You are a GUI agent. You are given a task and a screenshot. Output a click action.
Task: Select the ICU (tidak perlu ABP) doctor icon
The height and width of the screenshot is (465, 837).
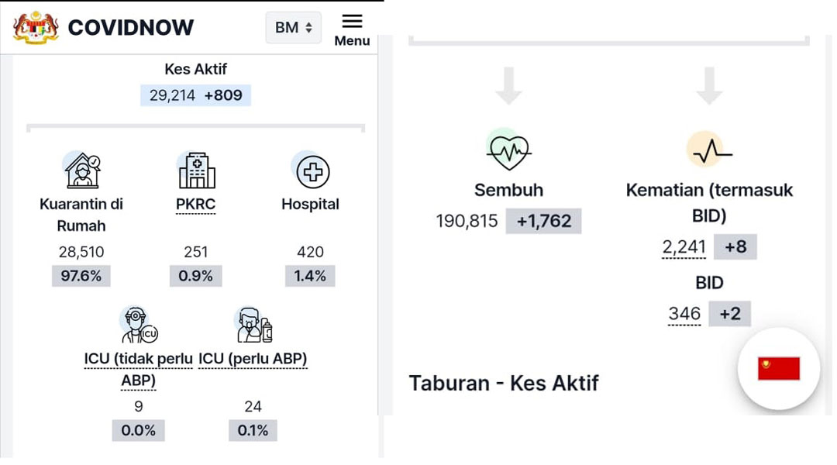coord(139,325)
